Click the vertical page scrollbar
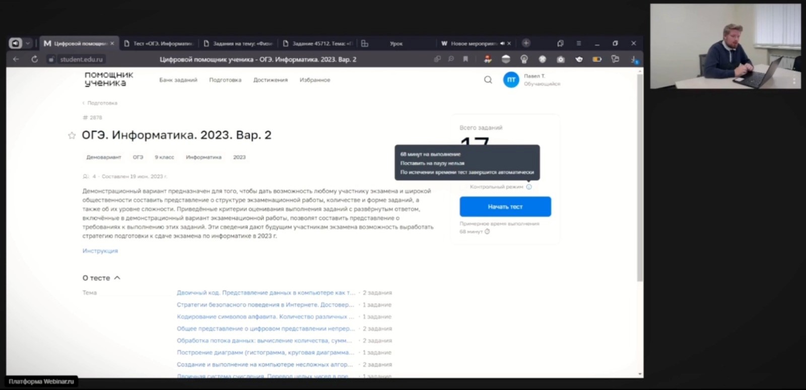This screenshot has width=806, height=390. [640, 176]
